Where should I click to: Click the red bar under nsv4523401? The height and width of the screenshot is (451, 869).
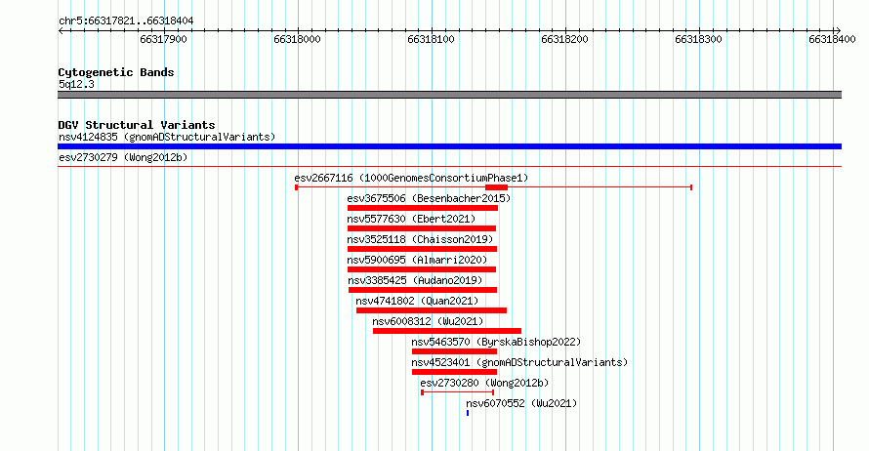pos(454,372)
